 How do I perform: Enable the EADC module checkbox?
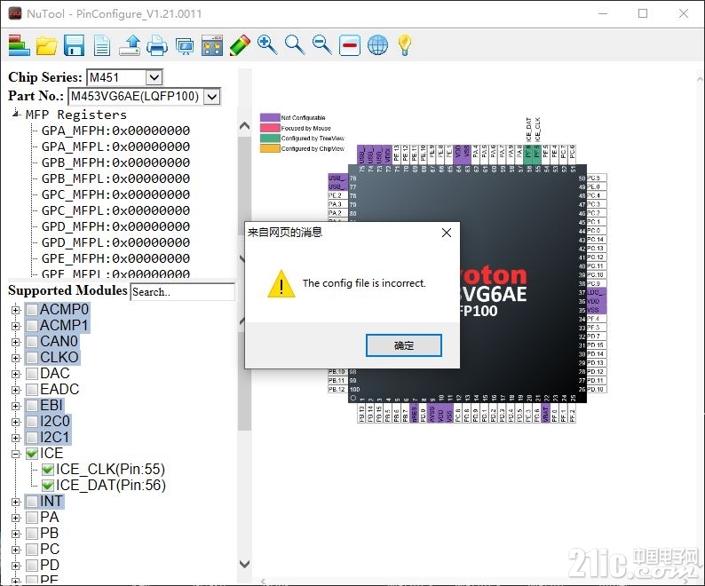tap(32, 390)
